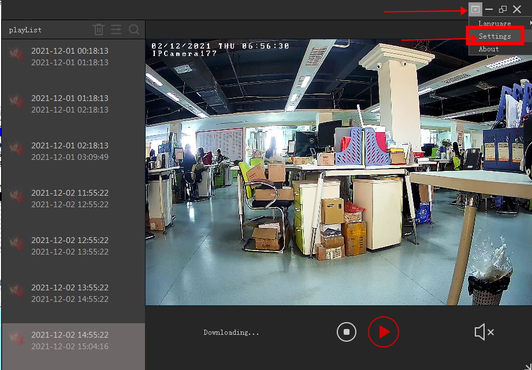
Task: Select recording 2021-12-01 00:18:13
Action: [70, 57]
